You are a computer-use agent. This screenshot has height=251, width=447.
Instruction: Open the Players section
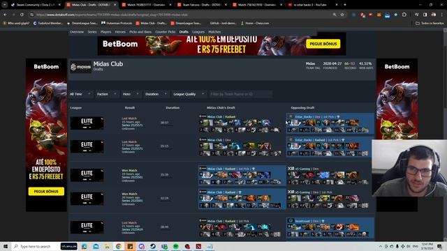click(x=105, y=32)
